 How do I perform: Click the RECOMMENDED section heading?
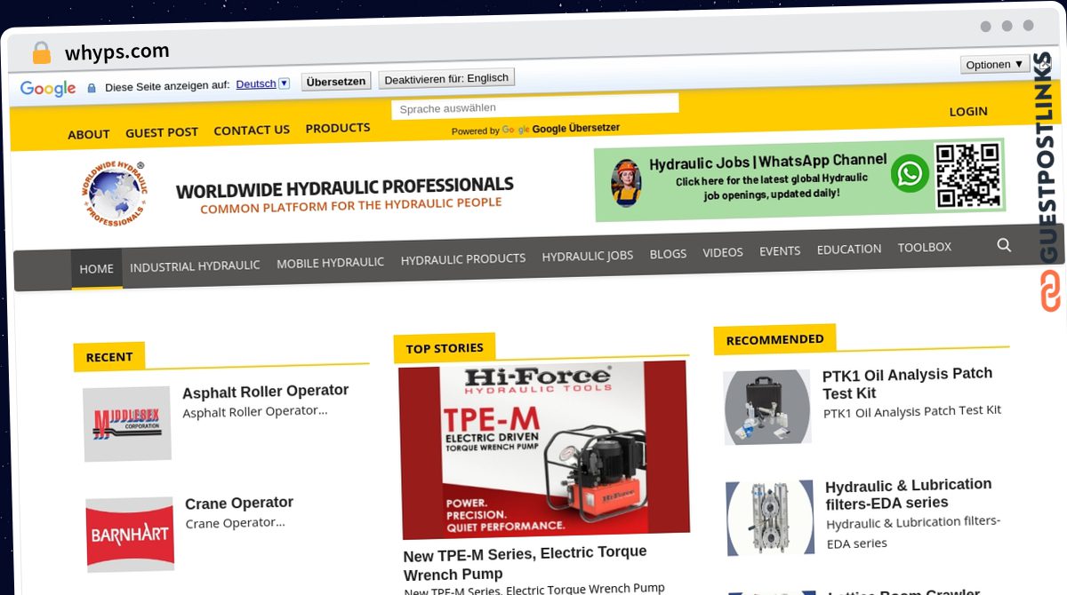pyautogui.click(x=774, y=339)
